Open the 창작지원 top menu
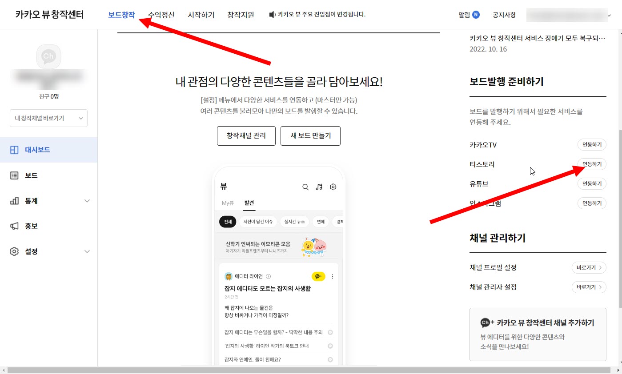The image size is (622, 374). (x=241, y=15)
